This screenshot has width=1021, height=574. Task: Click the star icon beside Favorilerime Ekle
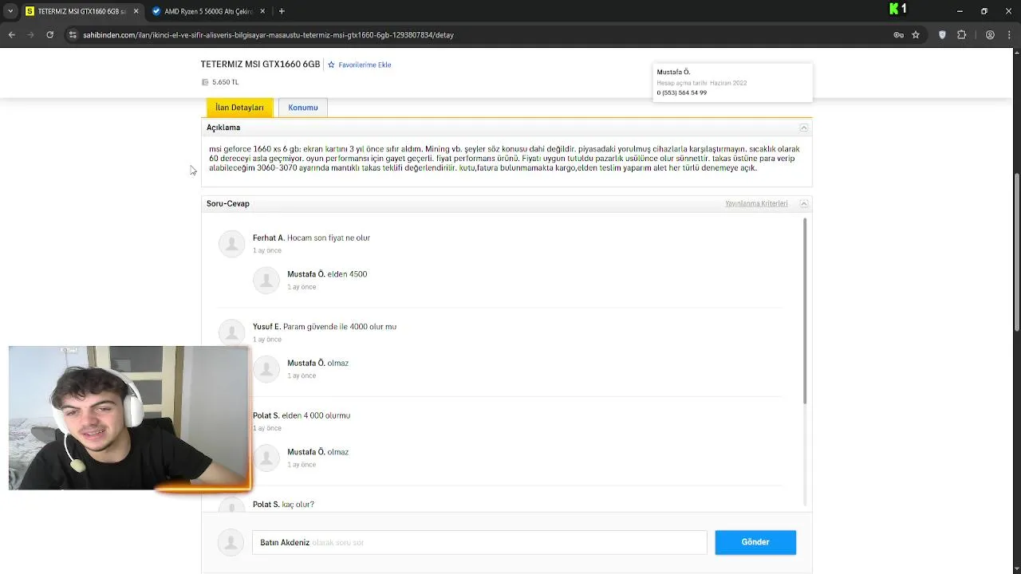click(331, 65)
